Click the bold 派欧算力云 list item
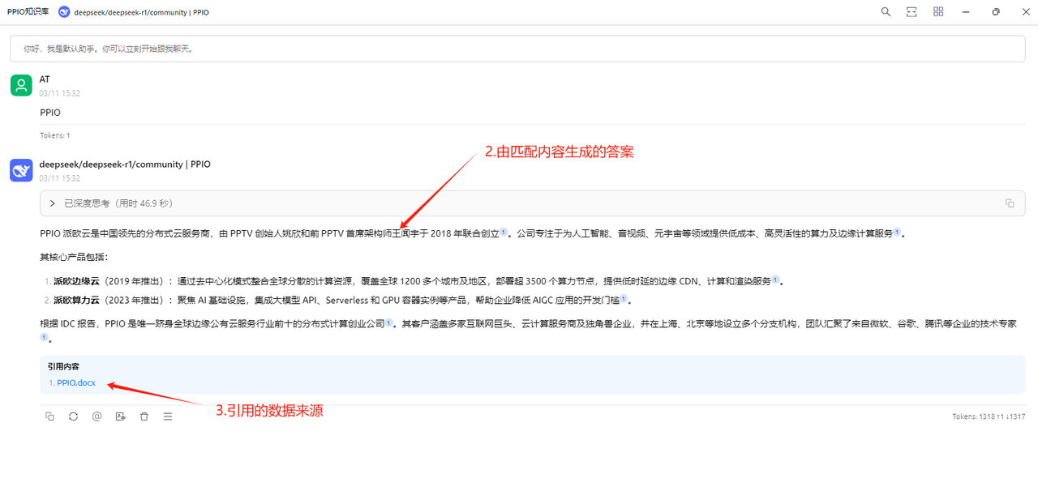Image resolution: width=1038 pixels, height=491 pixels. [x=78, y=301]
